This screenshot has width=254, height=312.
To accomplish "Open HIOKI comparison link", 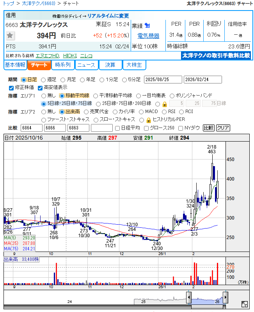I will pyautogui.click(x=70, y=56).
